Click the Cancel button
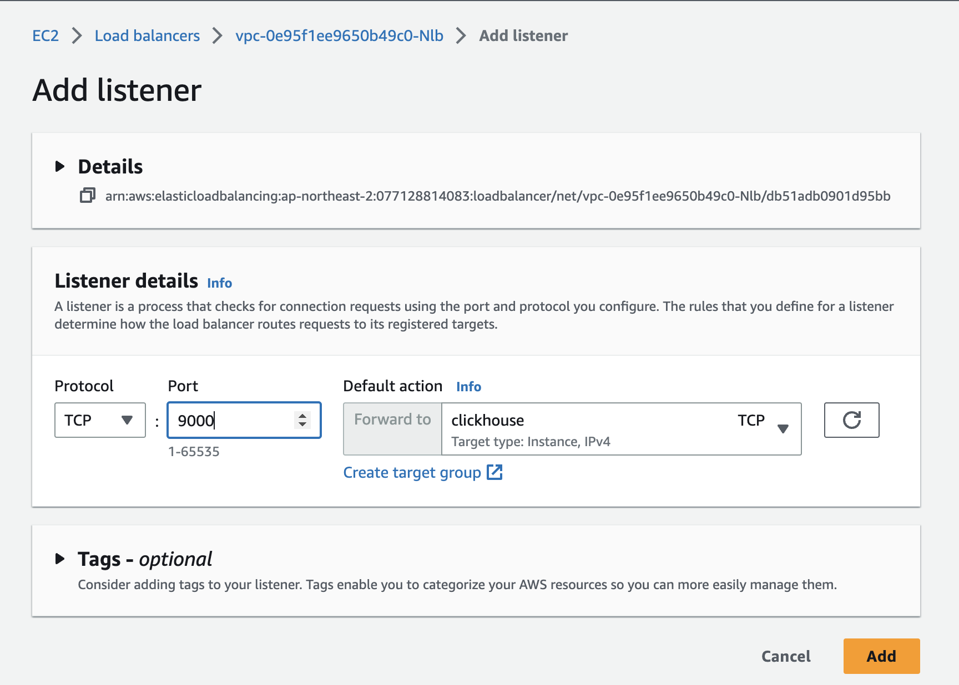Viewport: 959px width, 685px height. [x=786, y=656]
